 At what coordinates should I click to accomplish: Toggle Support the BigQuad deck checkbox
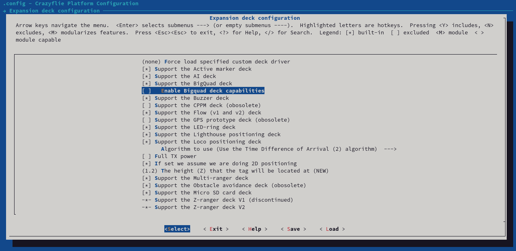click(147, 84)
